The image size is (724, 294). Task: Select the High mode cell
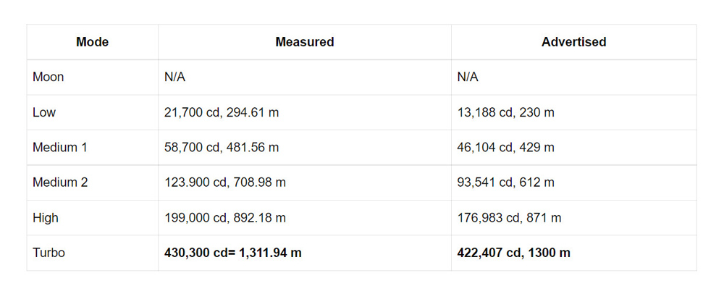[45, 218]
